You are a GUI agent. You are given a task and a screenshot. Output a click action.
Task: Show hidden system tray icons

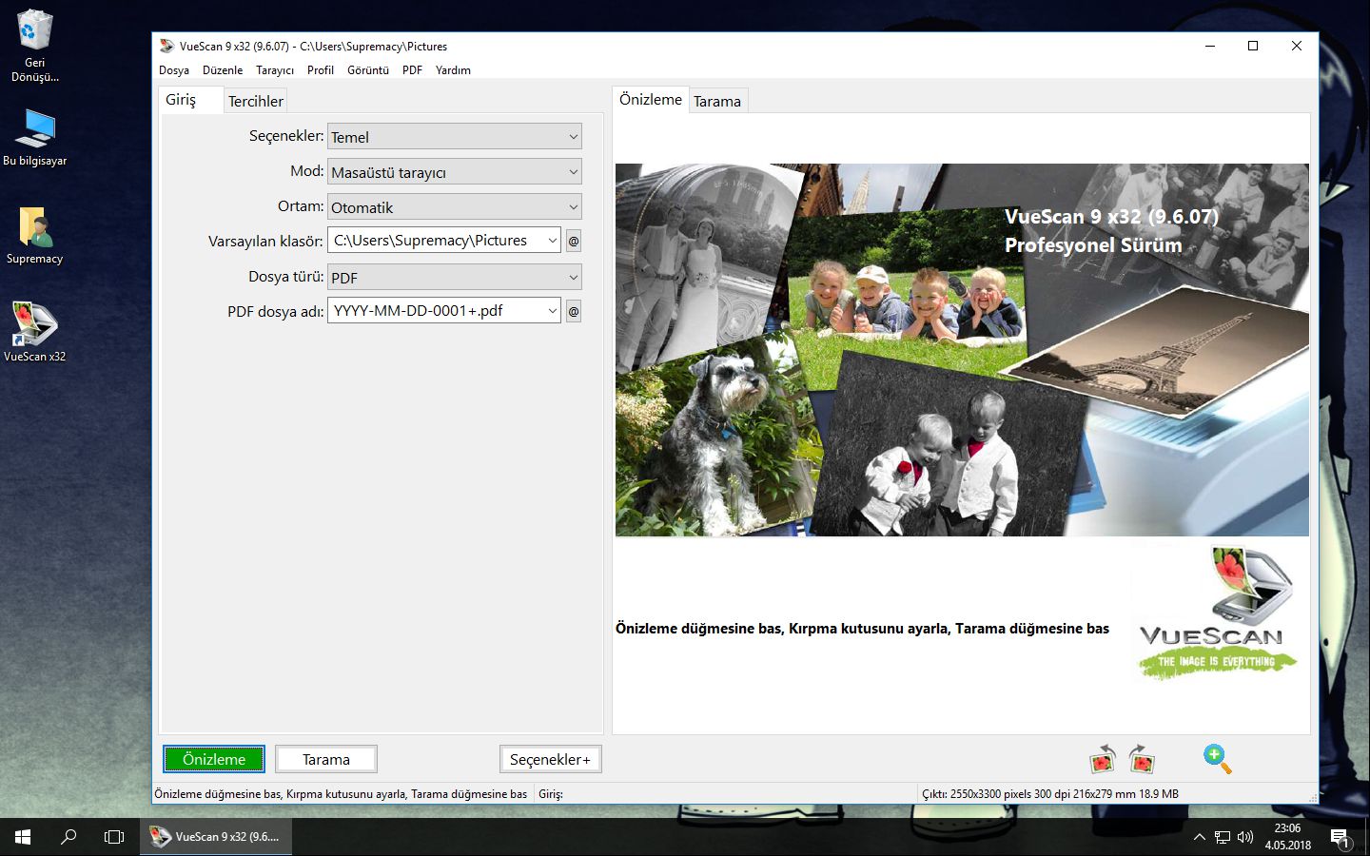pyautogui.click(x=1199, y=837)
